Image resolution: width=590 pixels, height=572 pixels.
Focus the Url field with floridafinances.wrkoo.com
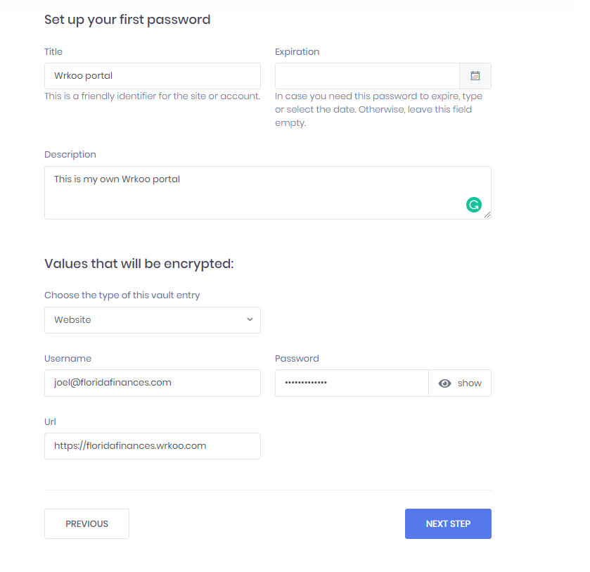pos(153,446)
